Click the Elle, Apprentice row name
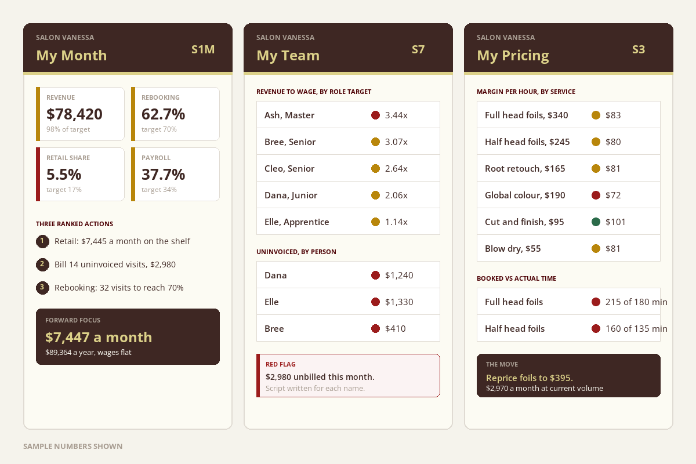696x464 pixels. click(297, 222)
